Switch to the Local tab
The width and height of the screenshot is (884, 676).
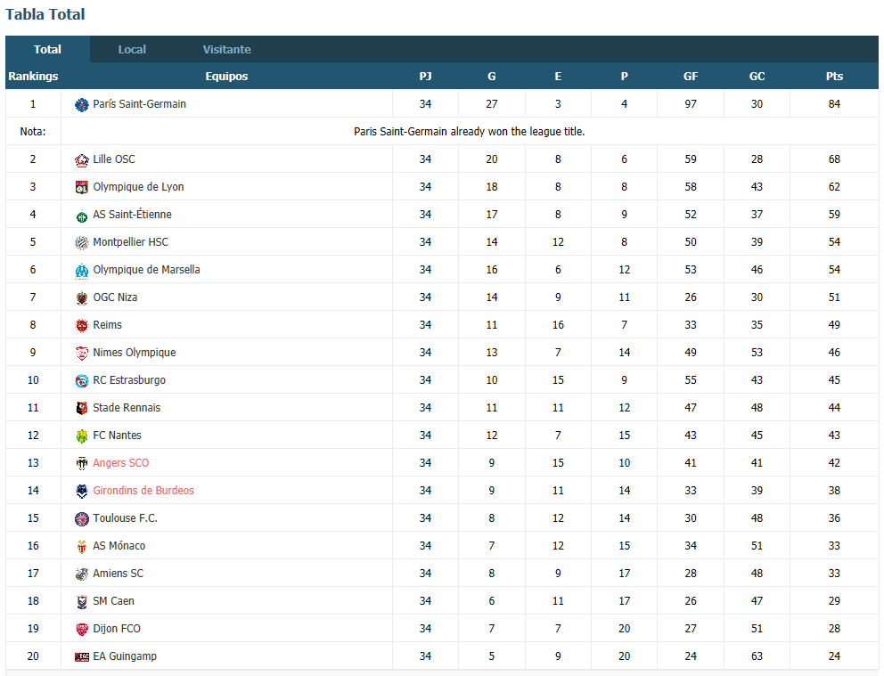pyautogui.click(x=132, y=49)
